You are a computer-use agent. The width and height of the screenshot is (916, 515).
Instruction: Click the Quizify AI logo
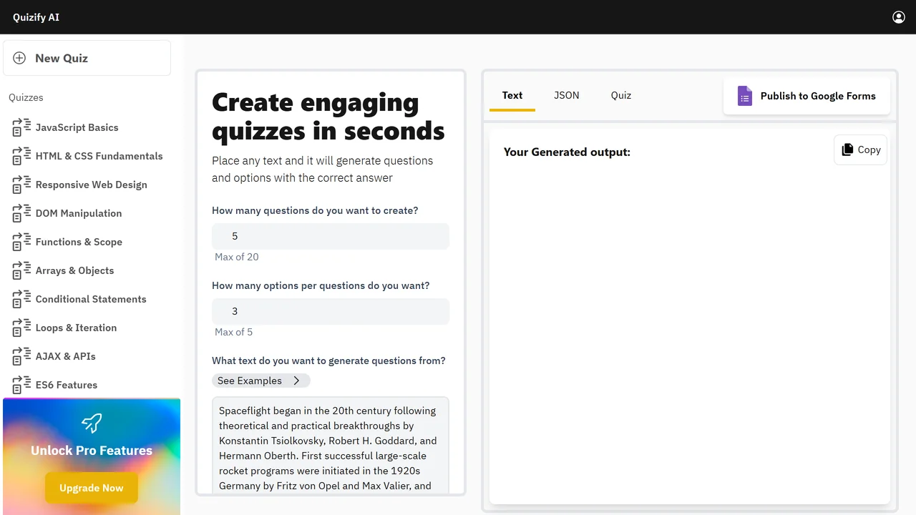point(36,17)
